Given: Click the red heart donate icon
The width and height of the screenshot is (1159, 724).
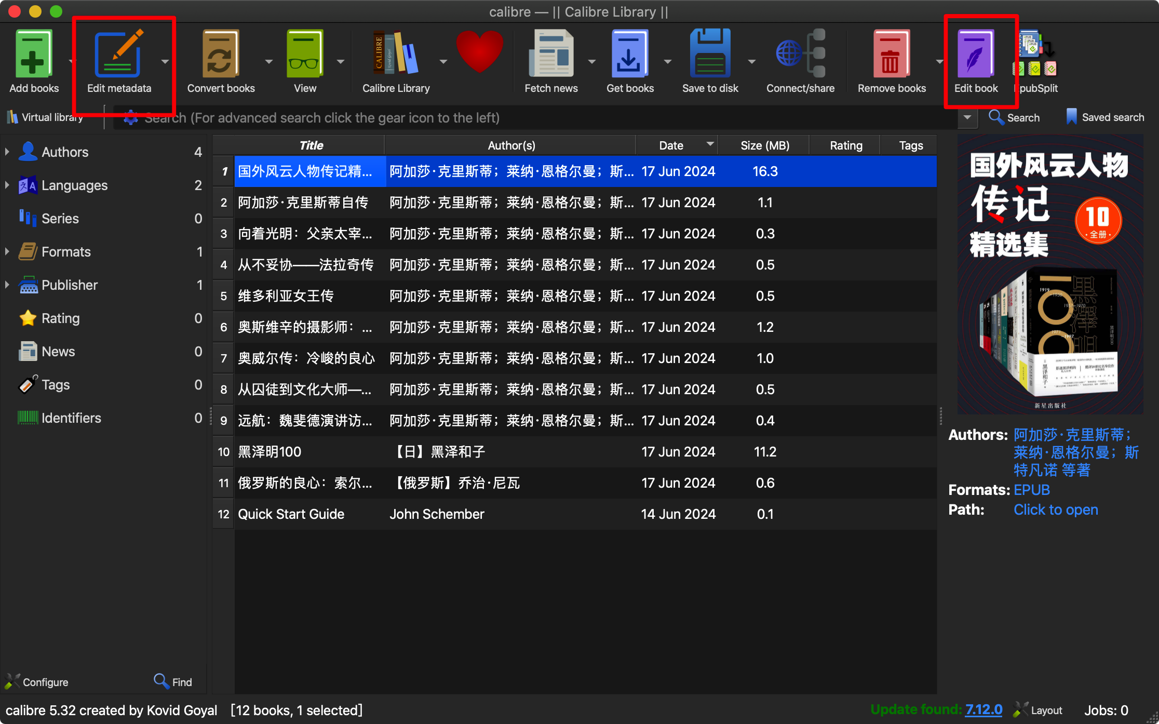Looking at the screenshot, I should (480, 52).
